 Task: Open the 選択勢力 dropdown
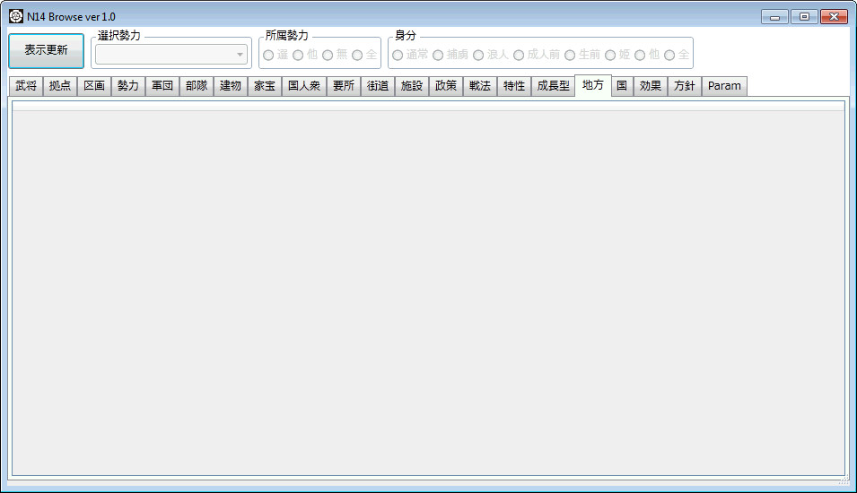pyautogui.click(x=171, y=55)
